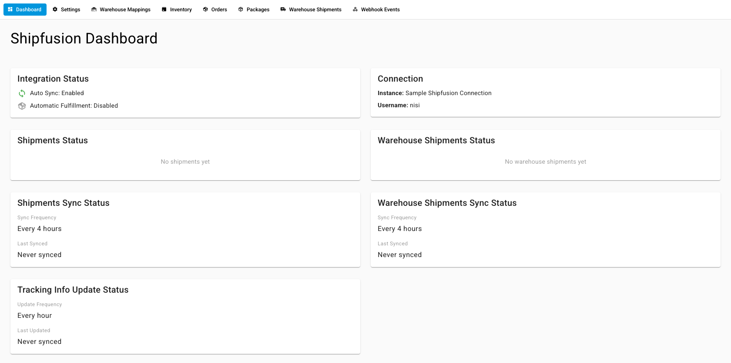Screen dimensions: 731x363
Task: Click the Integration Status heading
Action: 53,79
